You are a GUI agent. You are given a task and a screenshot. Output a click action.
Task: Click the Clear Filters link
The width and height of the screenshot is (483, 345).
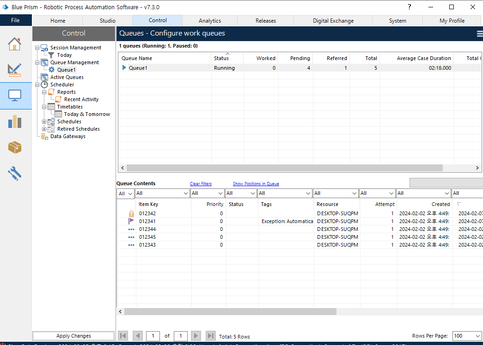201,184
